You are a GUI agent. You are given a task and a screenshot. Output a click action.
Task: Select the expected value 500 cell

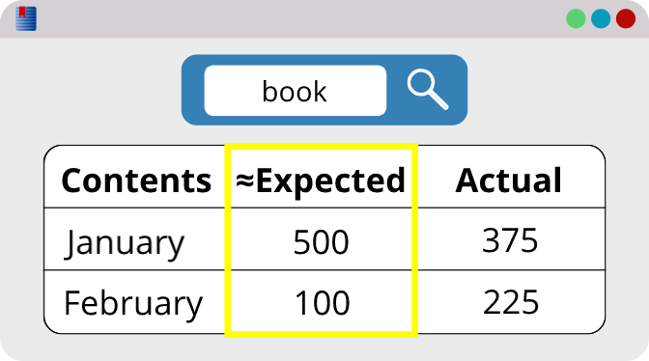pyautogui.click(x=322, y=241)
